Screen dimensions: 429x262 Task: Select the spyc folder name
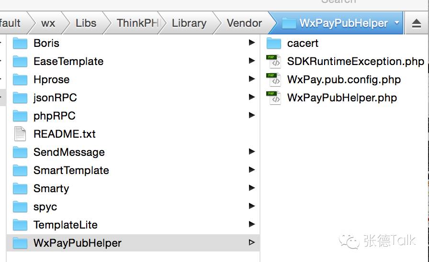tap(45, 207)
